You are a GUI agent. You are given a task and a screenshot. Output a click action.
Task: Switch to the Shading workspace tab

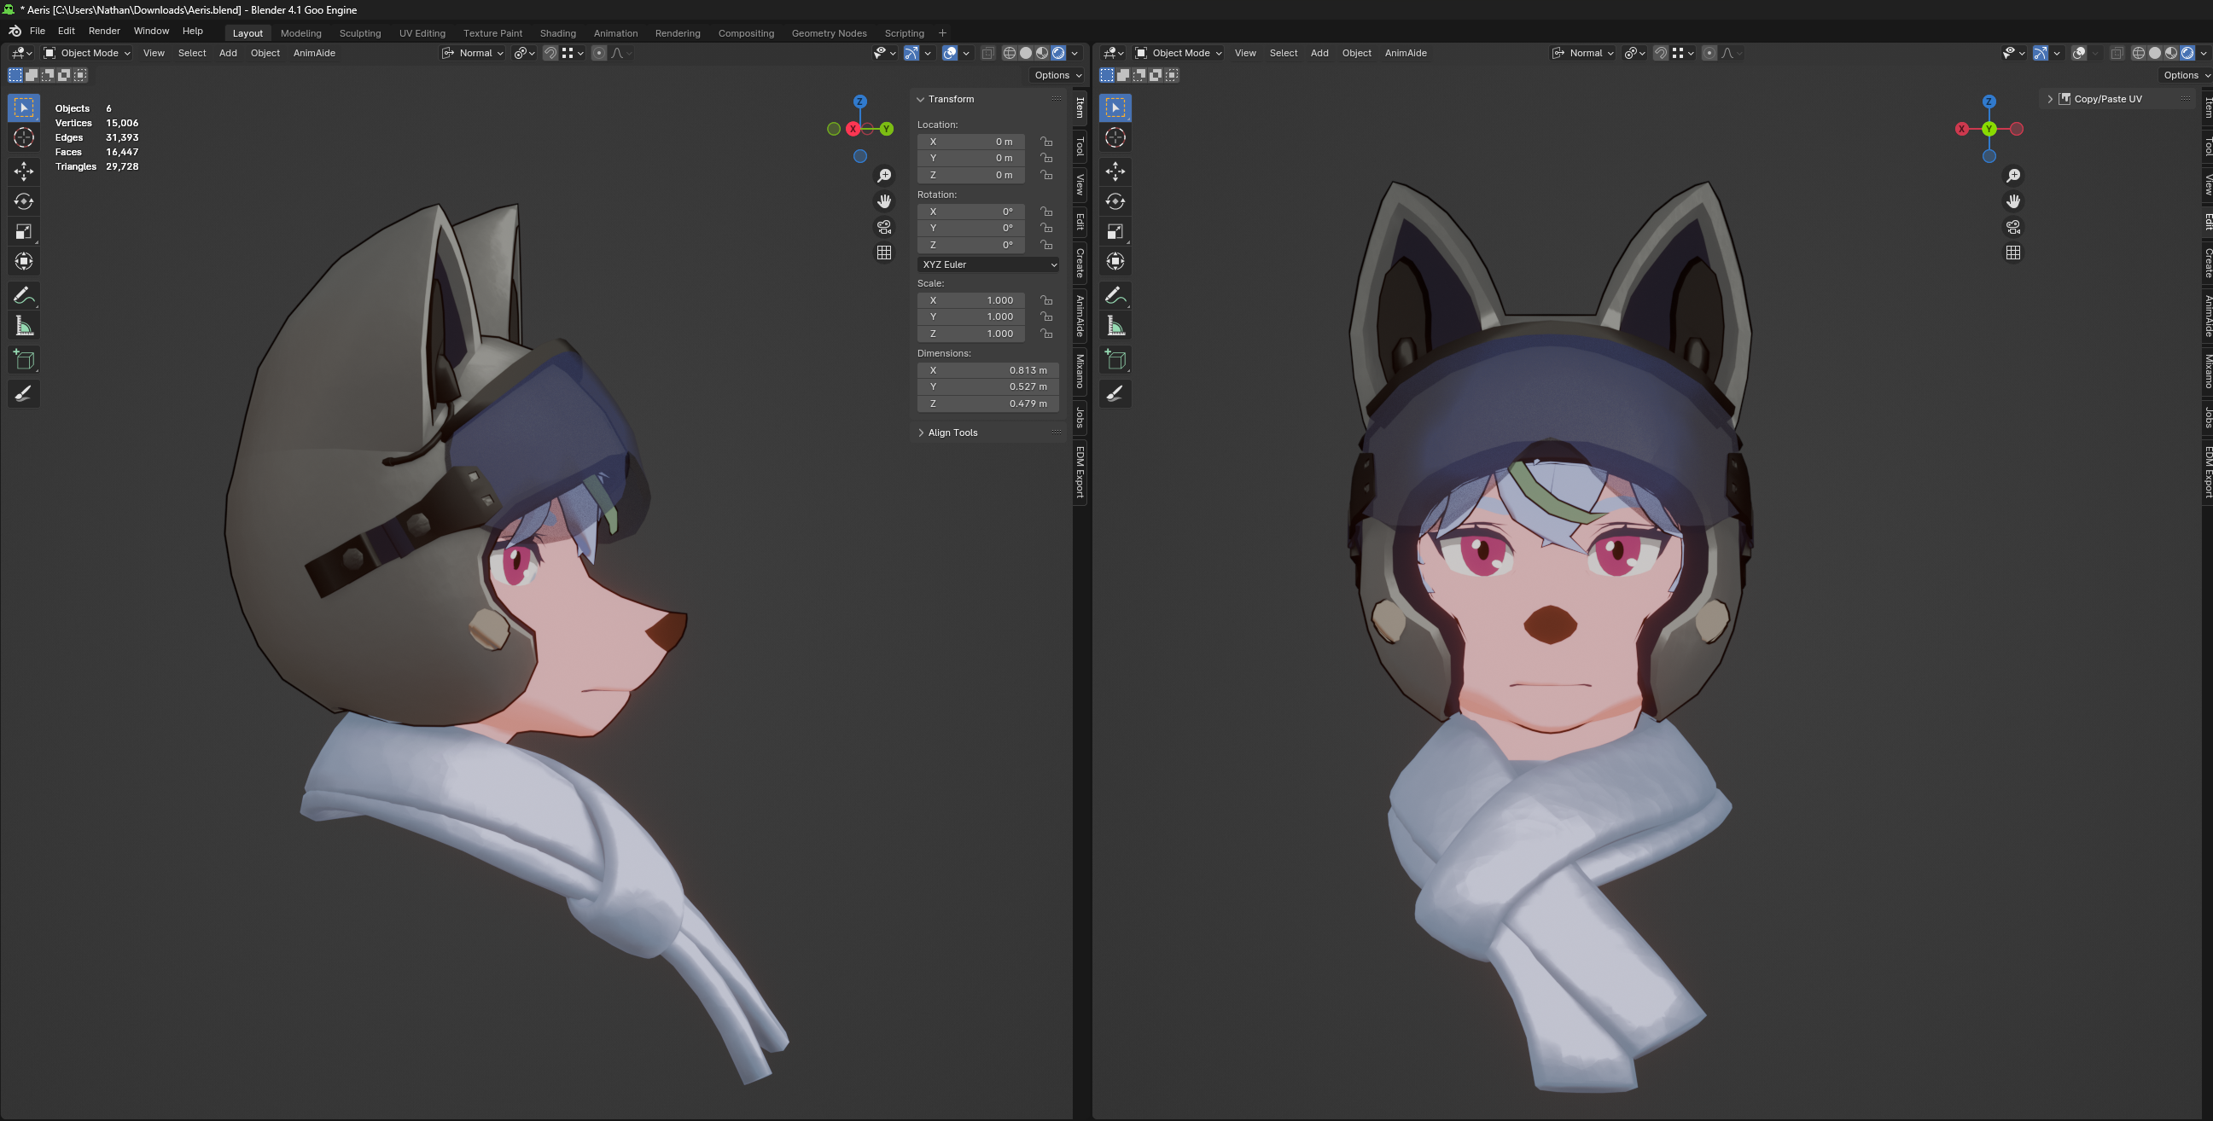pyautogui.click(x=557, y=33)
